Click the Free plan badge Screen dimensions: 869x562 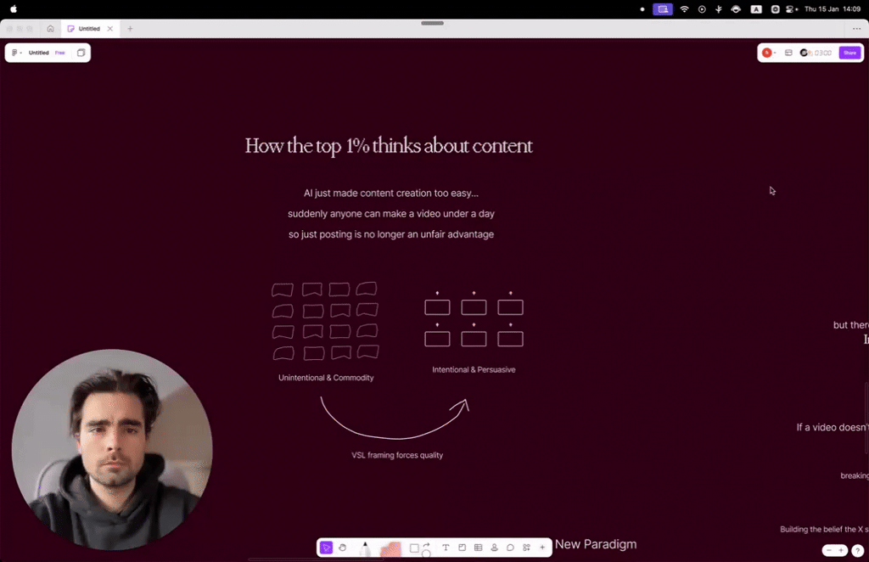60,53
